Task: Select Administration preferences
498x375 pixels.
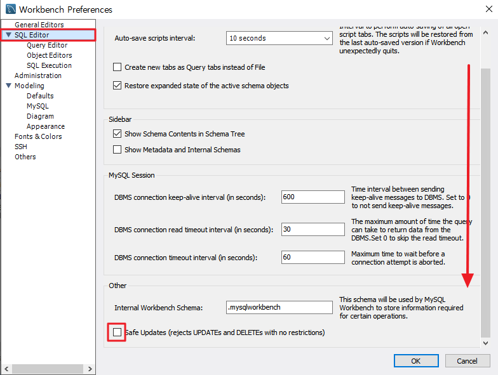Action: pos(38,76)
